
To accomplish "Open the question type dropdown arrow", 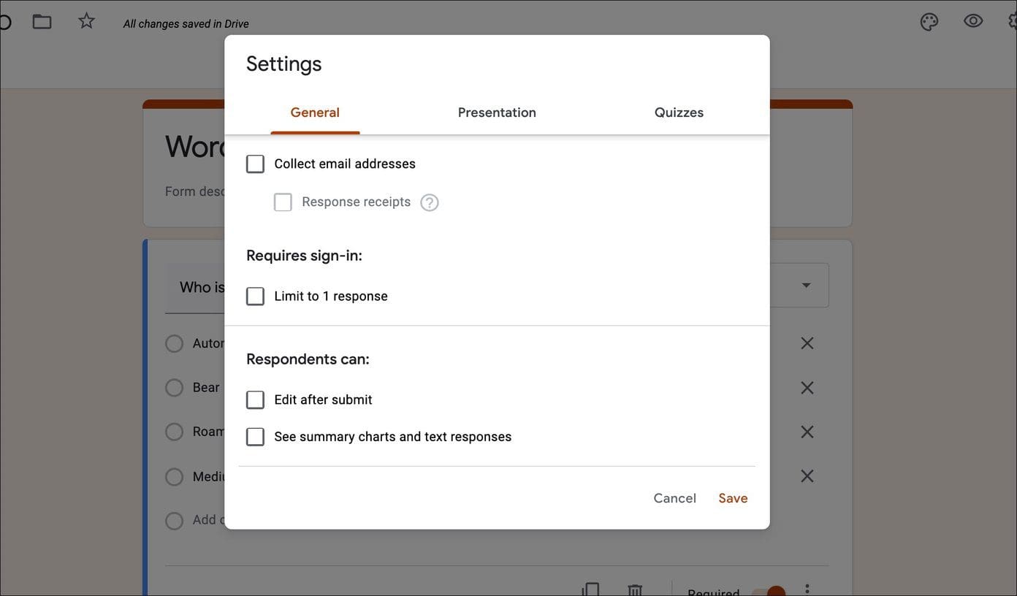I will point(806,285).
